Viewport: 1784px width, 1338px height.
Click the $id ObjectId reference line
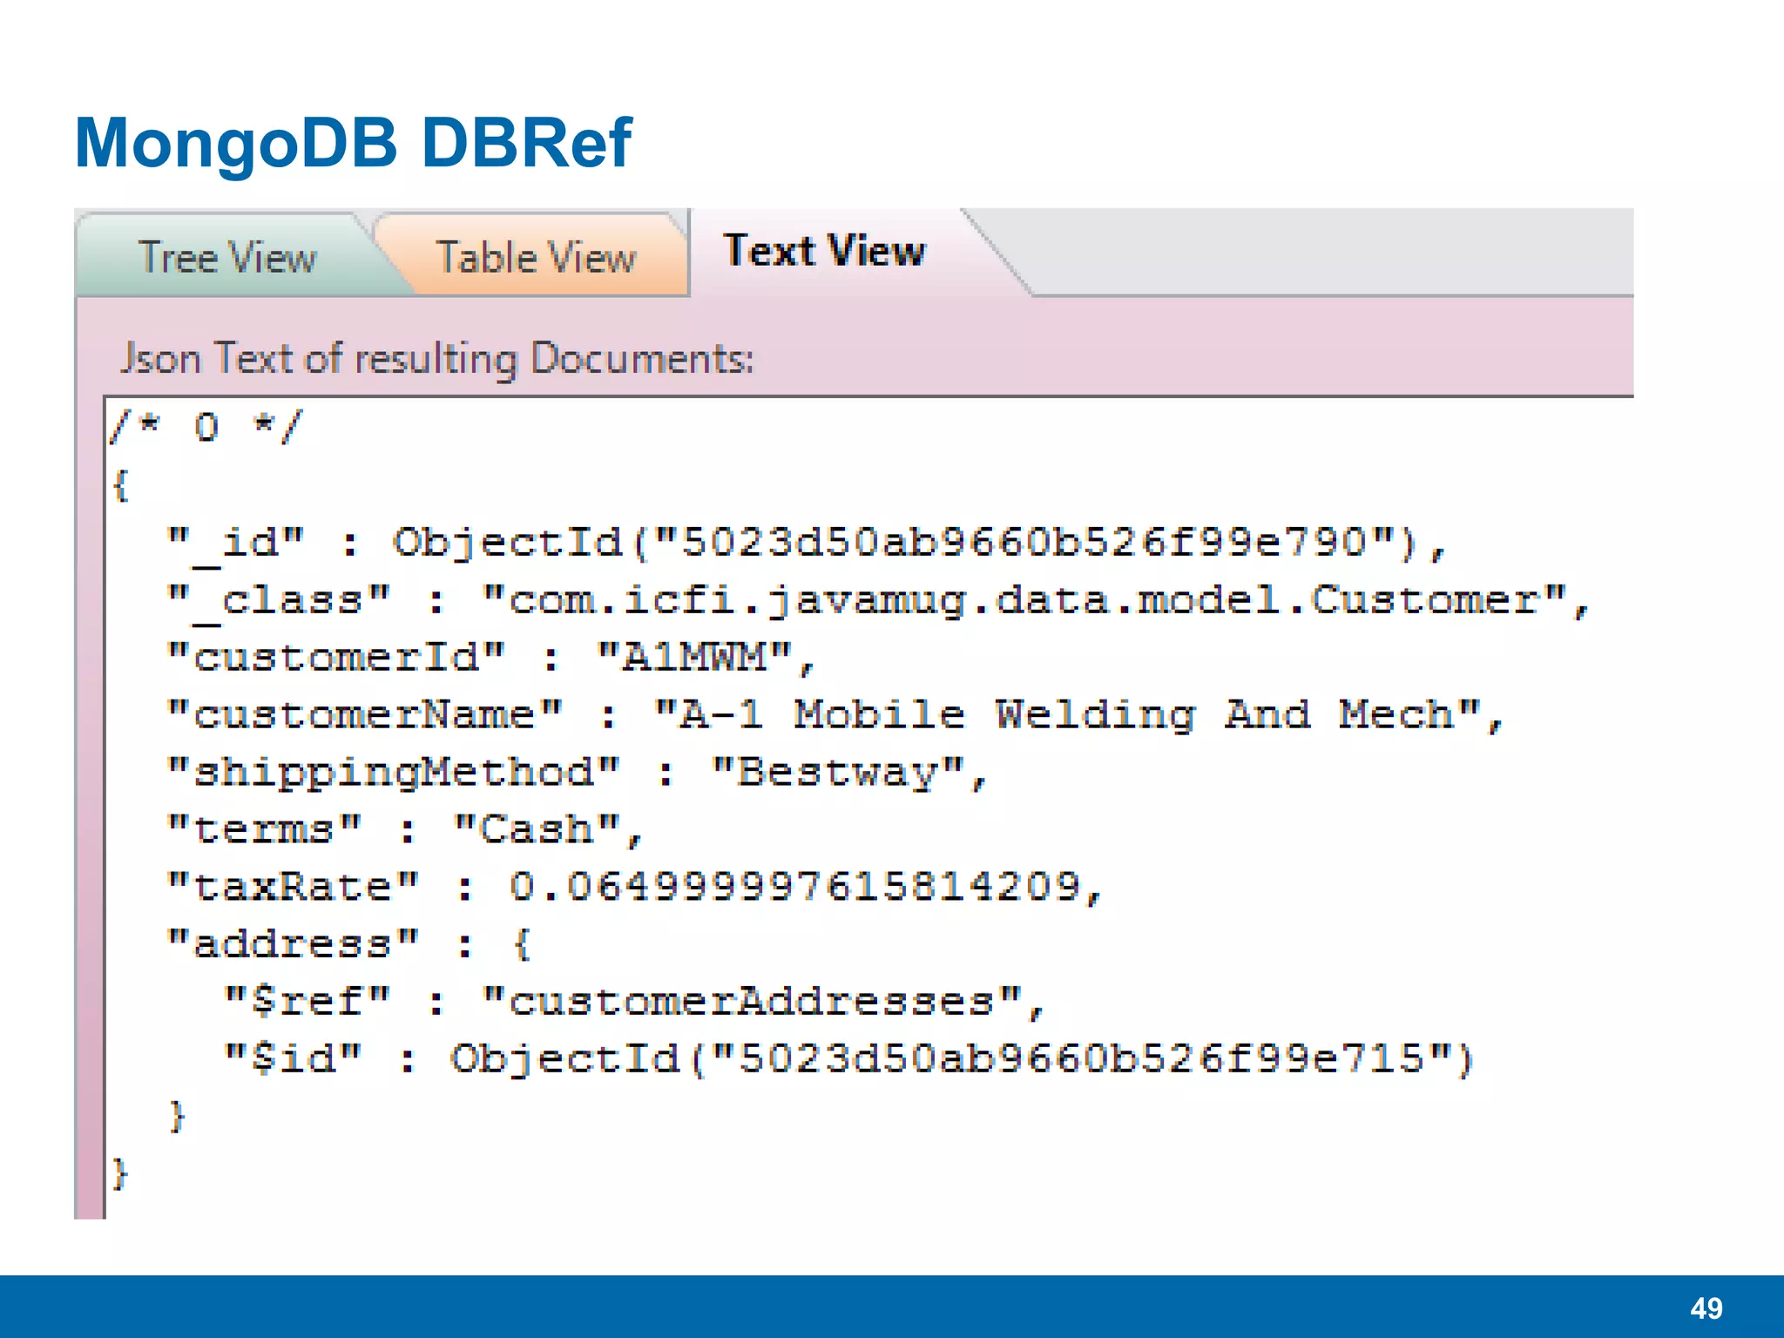(x=849, y=1059)
